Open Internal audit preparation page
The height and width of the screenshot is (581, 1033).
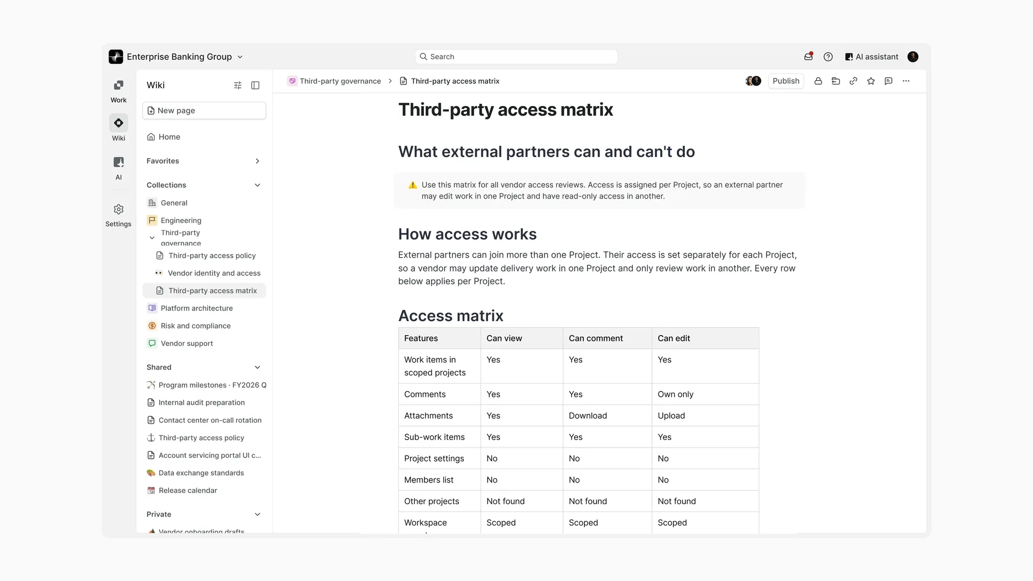204,402
